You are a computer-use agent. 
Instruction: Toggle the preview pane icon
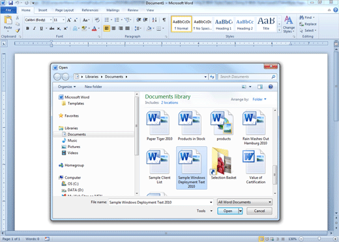[x=260, y=87]
